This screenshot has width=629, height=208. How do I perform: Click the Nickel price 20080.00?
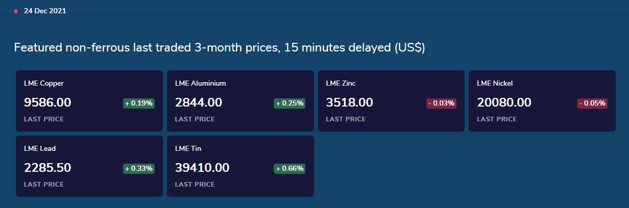504,102
